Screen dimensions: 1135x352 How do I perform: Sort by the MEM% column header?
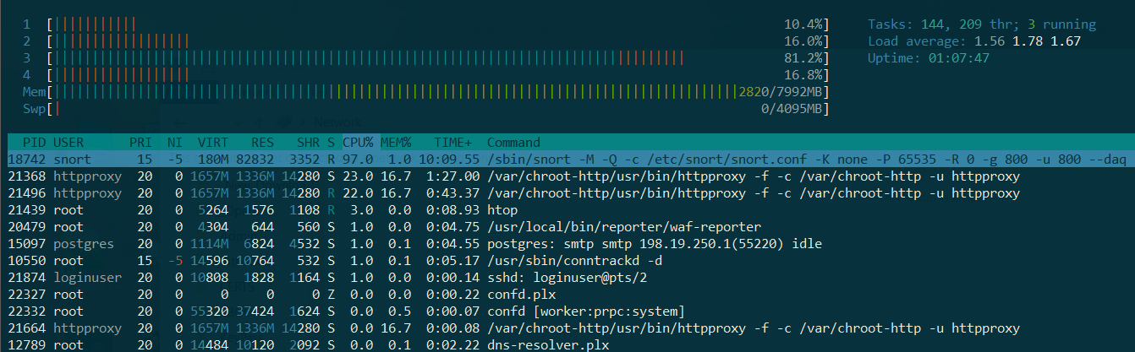click(x=395, y=142)
